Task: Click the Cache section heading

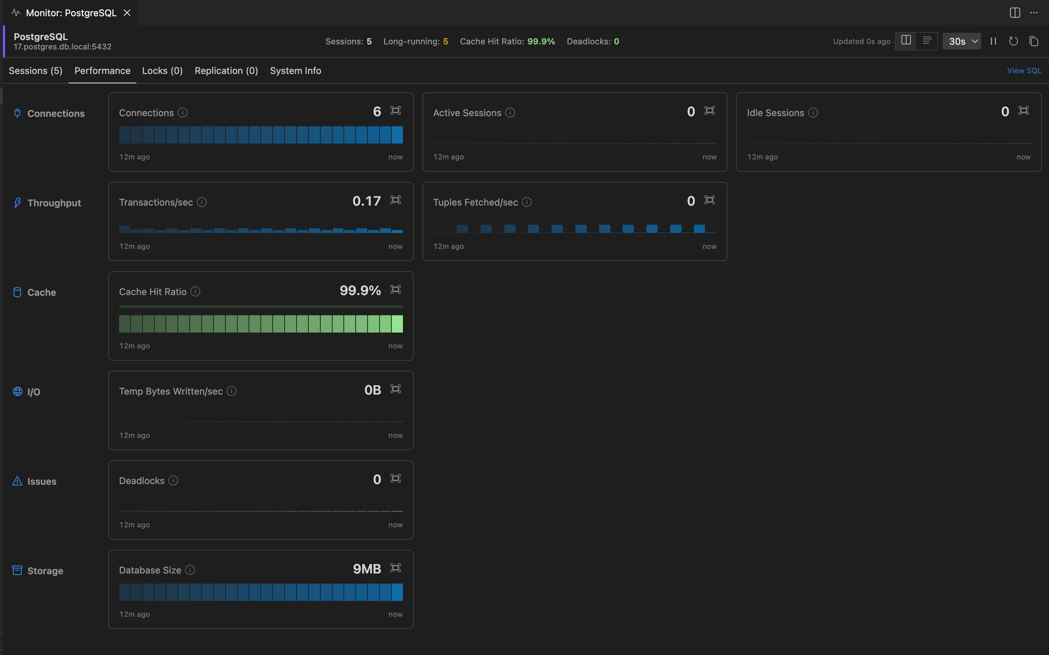Action: [41, 293]
